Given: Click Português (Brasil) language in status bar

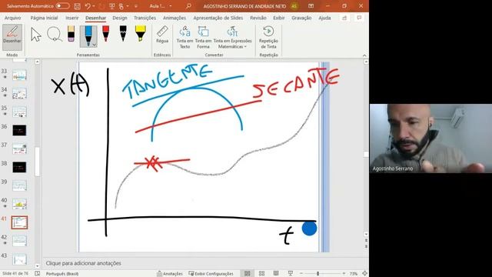Looking at the screenshot, I should (62, 274).
